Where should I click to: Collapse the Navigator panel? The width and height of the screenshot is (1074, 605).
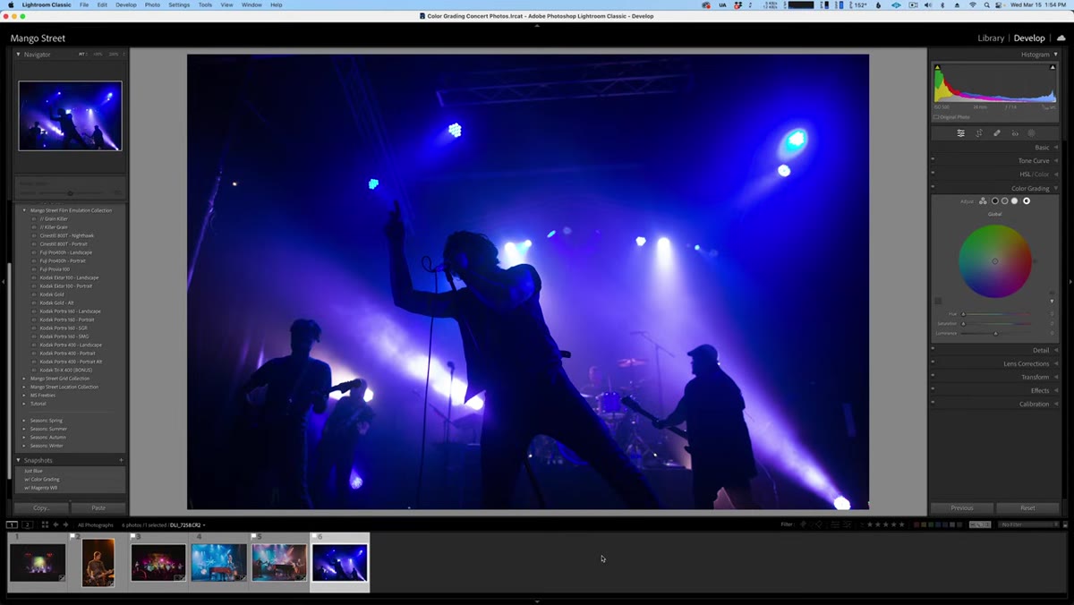point(18,55)
